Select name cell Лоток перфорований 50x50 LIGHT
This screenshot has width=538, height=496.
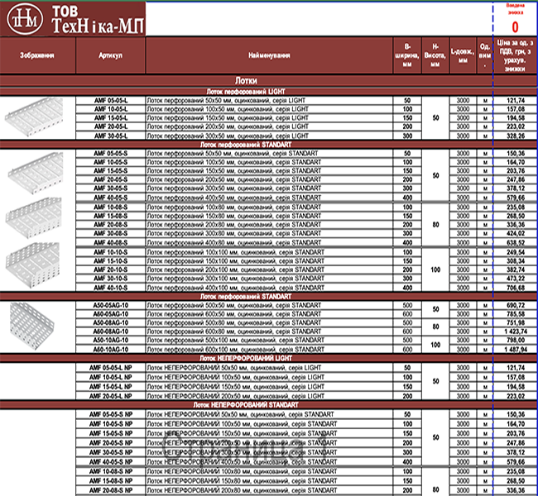click(x=269, y=100)
